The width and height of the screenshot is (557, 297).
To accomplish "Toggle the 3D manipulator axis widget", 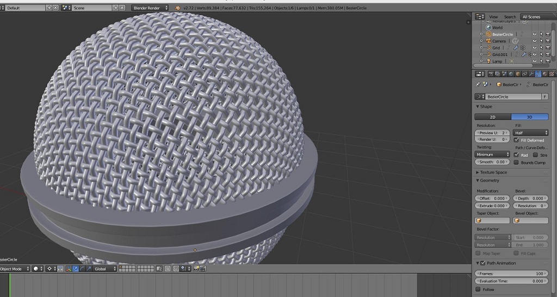I will coord(69,269).
